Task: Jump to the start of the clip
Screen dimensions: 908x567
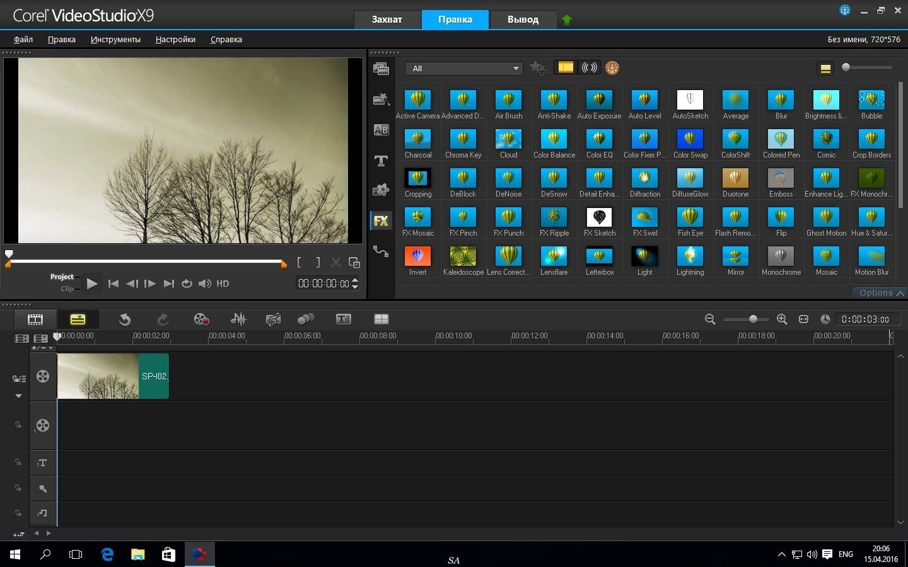Action: [113, 283]
